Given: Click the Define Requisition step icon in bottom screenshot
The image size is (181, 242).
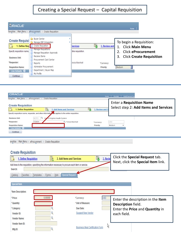Looking at the screenshot, I should coord(13,159).
